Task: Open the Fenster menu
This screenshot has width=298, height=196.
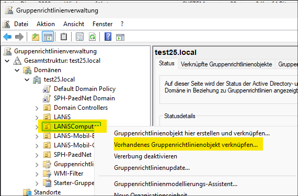Action: (x=102, y=24)
